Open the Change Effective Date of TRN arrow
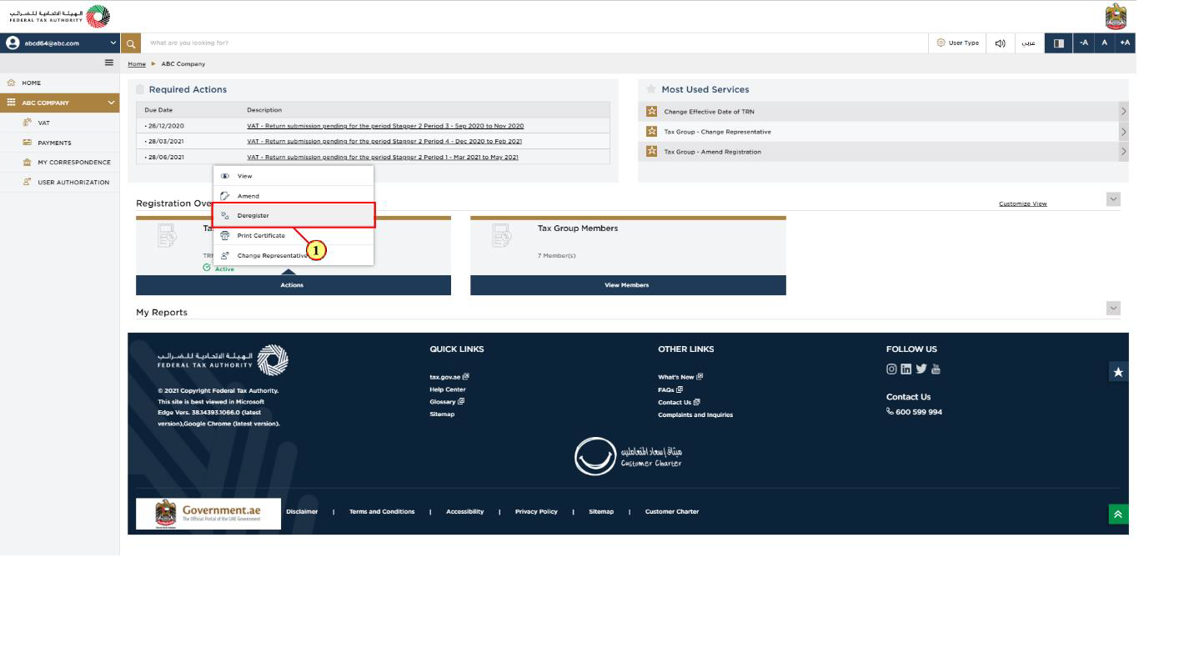The image size is (1179, 668). (1123, 111)
